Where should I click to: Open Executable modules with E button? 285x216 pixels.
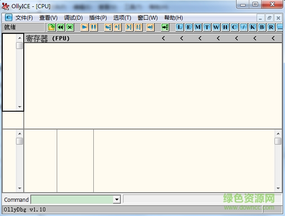[x=188, y=27]
